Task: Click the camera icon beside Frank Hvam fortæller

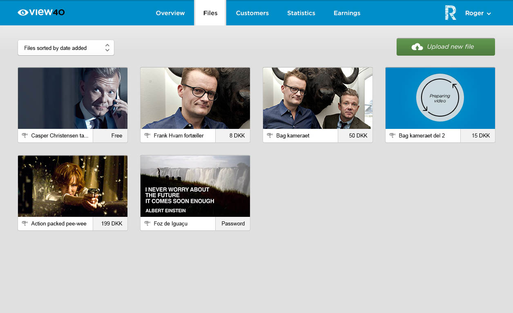Action: (x=147, y=135)
